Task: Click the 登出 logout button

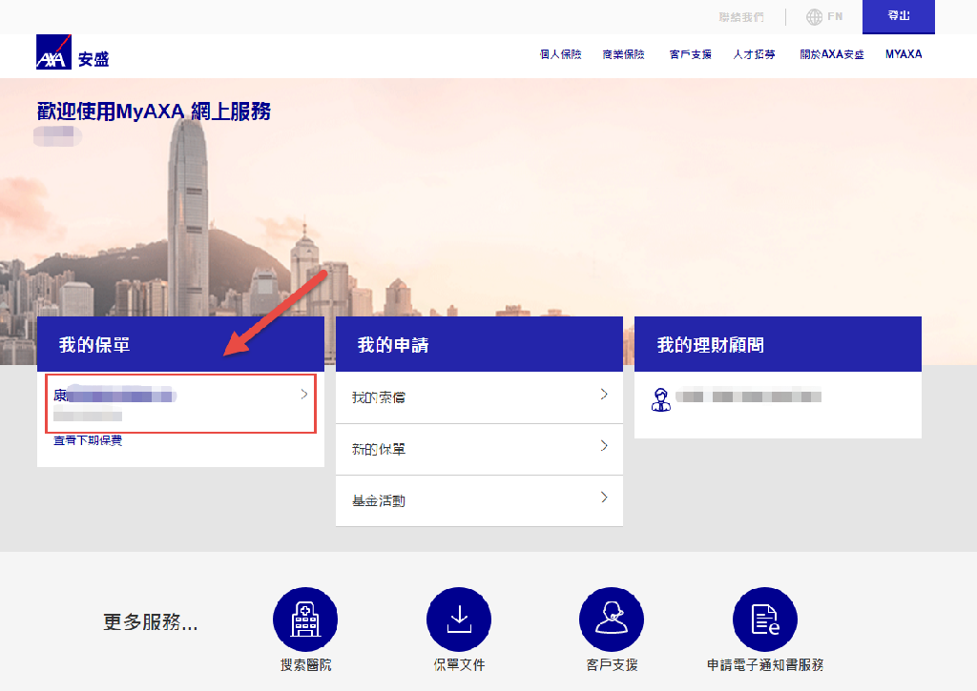Action: (x=899, y=17)
